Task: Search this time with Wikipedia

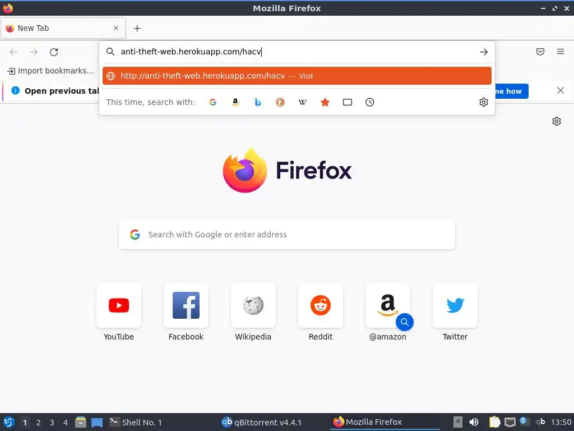Action: 302,102
